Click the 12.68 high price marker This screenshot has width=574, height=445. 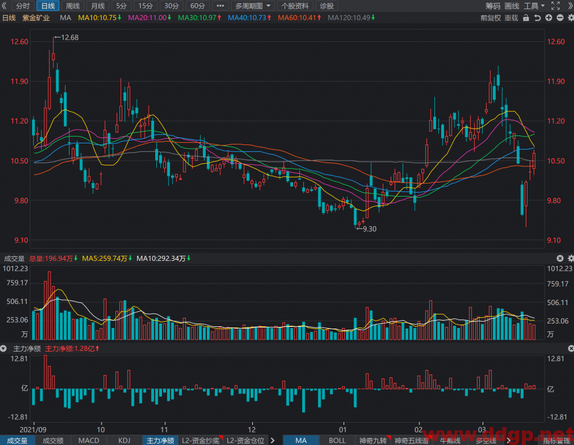coord(66,38)
